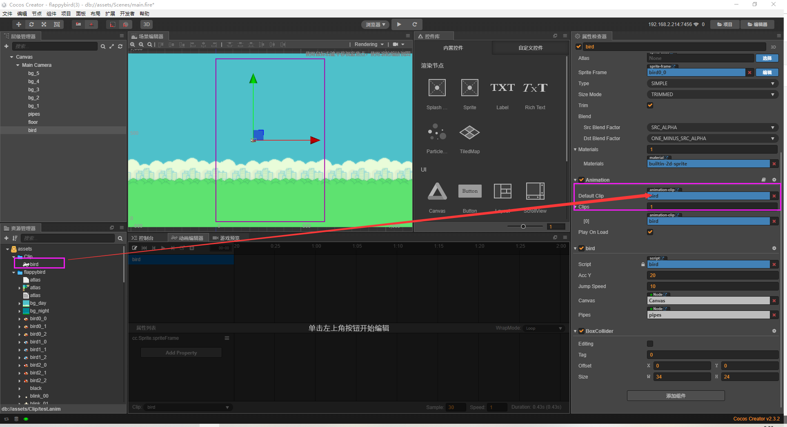Toggle the Animation component checkbox

(x=581, y=180)
